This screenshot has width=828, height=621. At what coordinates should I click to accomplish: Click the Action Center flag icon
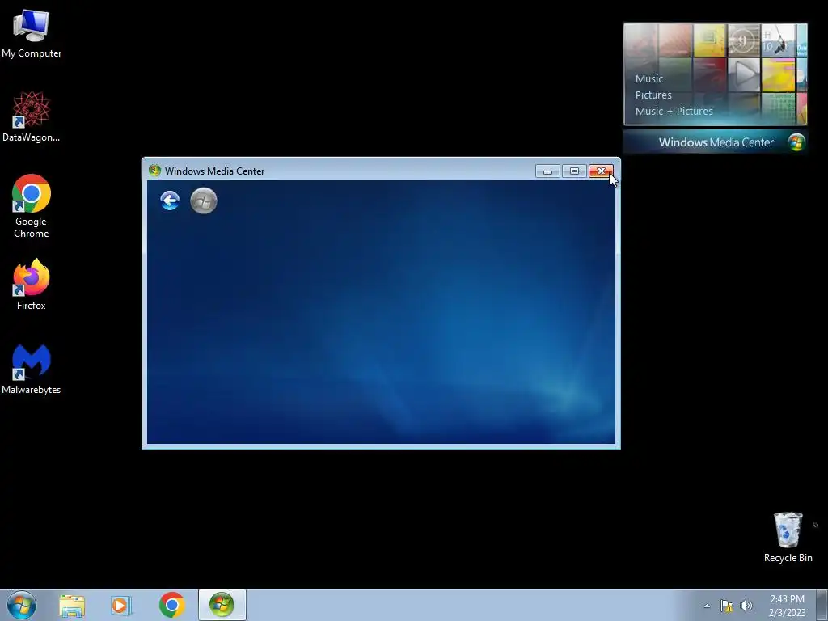[727, 606]
